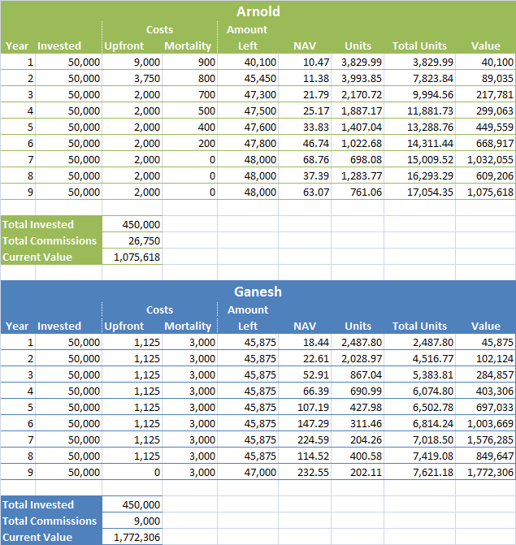This screenshot has height=545, width=516.
Task: Click Ganesh's value 1,576,285
Action: click(x=490, y=439)
